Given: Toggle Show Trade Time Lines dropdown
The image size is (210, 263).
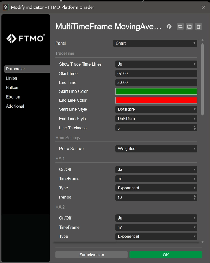Looking at the screenshot, I should point(156,64).
